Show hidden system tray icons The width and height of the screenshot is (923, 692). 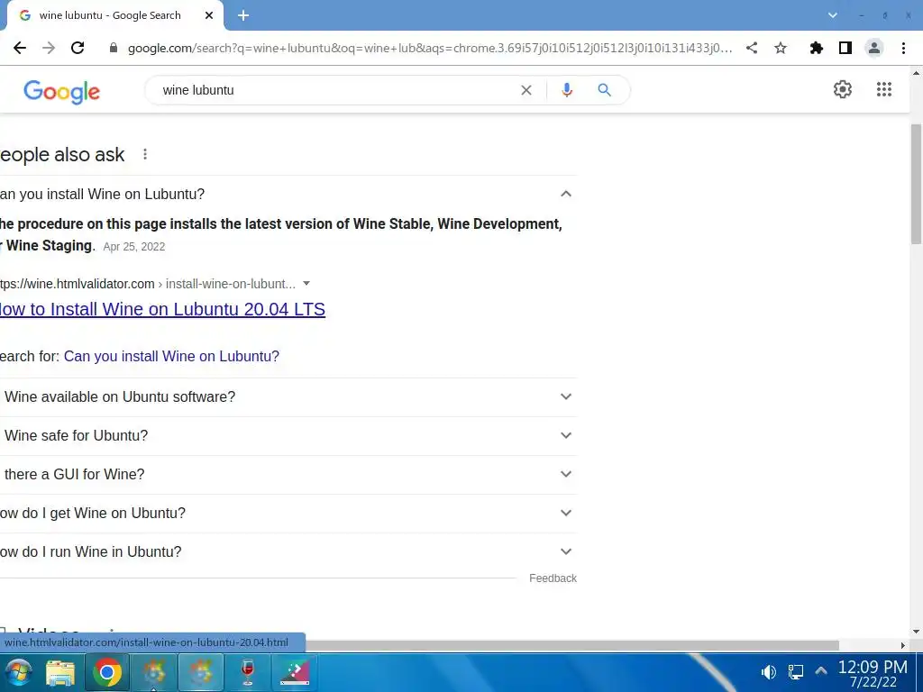pos(821,670)
